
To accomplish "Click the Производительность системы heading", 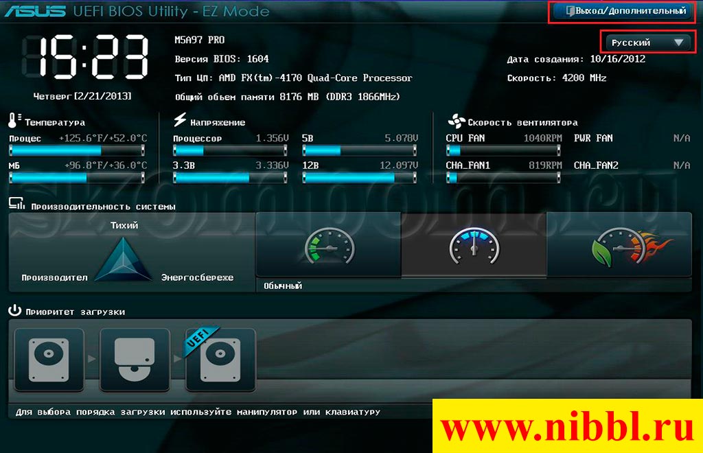I will pyautogui.click(x=103, y=207).
